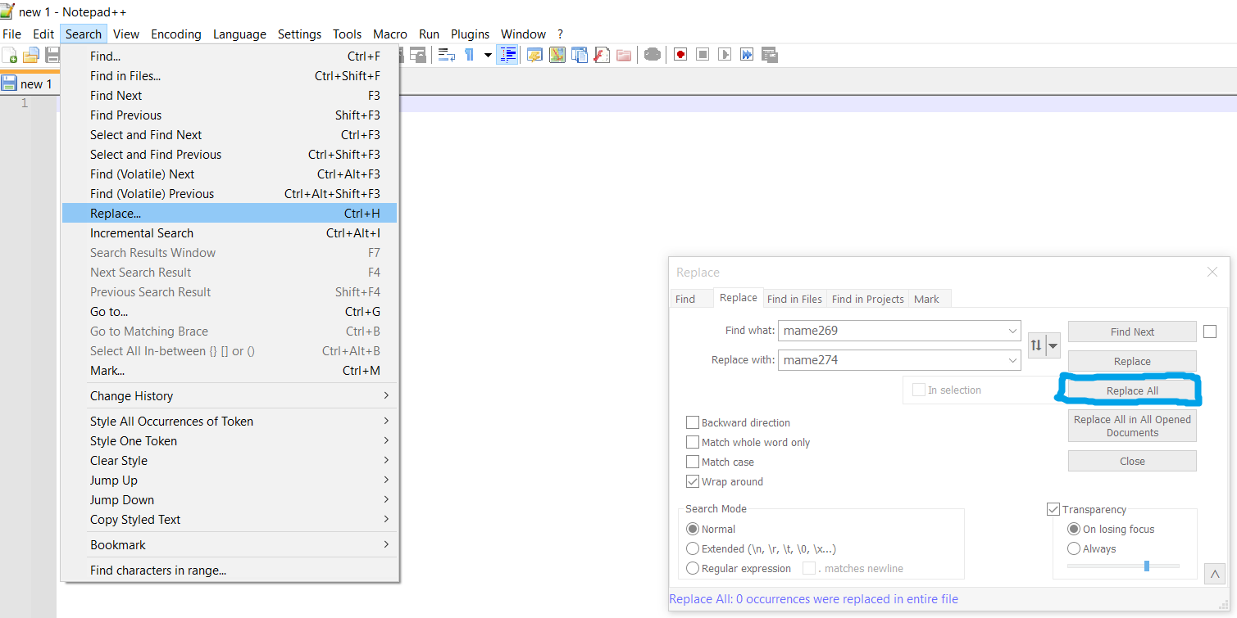
Task: Collapse the Replace dialog with the caret button
Action: (x=1215, y=575)
